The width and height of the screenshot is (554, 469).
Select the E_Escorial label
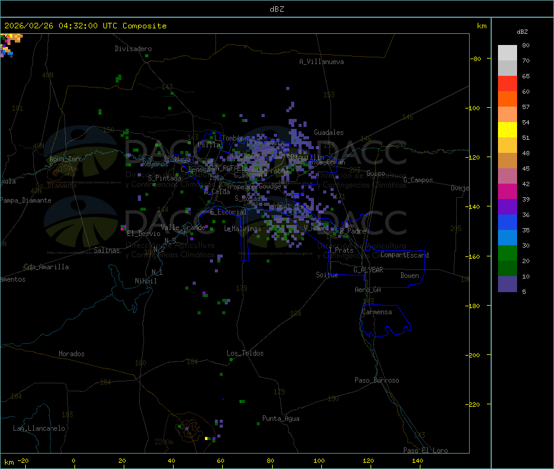click(228, 212)
